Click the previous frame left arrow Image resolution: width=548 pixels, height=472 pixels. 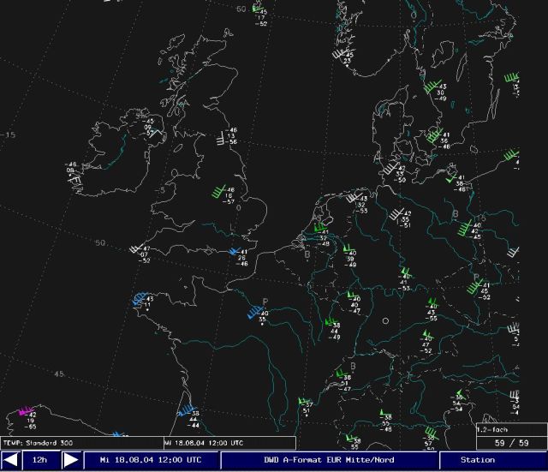11,460
